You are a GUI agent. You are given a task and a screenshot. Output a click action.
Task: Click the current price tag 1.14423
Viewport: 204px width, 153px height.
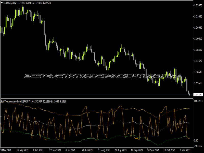point(198,95)
